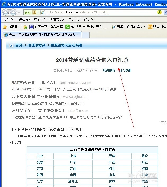
Task: Go to 首页 breadcrumb link
Action: [19, 45]
